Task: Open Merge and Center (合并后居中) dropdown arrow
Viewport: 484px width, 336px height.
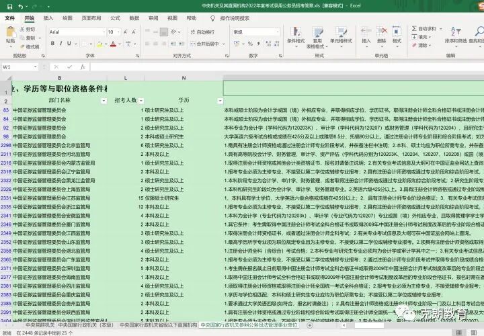Action: pos(223,44)
